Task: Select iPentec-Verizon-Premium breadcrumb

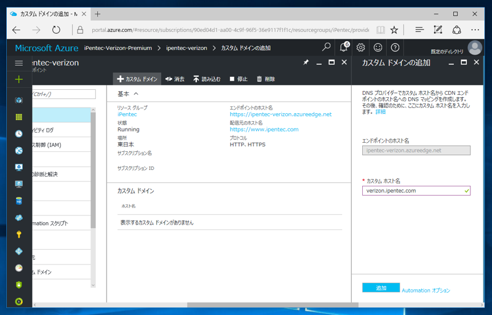Action: click(x=118, y=48)
